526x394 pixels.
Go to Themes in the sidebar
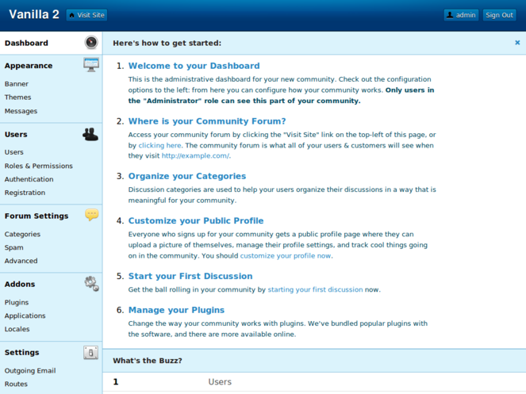pos(18,98)
